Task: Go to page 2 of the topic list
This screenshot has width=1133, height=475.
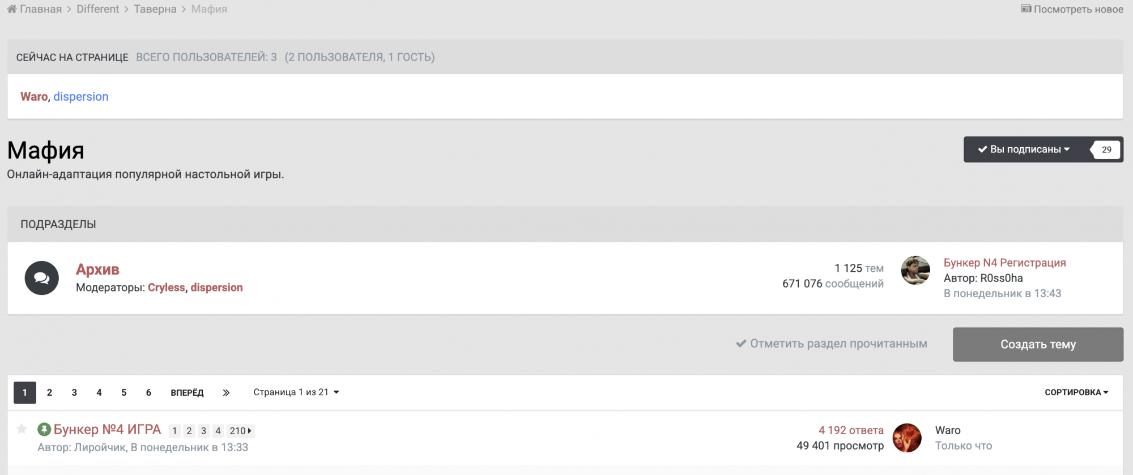Action: pyautogui.click(x=50, y=392)
